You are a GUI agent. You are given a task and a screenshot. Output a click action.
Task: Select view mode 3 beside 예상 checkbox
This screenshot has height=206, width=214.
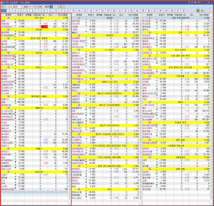pyautogui.click(x=57, y=7)
